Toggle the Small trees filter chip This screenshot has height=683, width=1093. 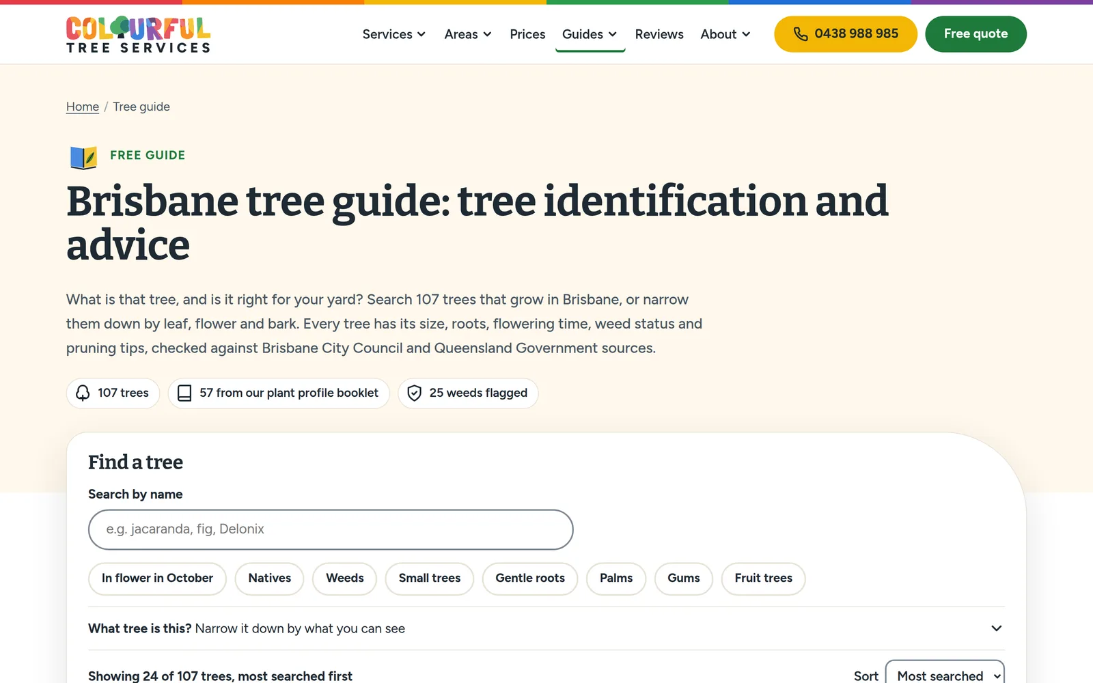(x=430, y=579)
